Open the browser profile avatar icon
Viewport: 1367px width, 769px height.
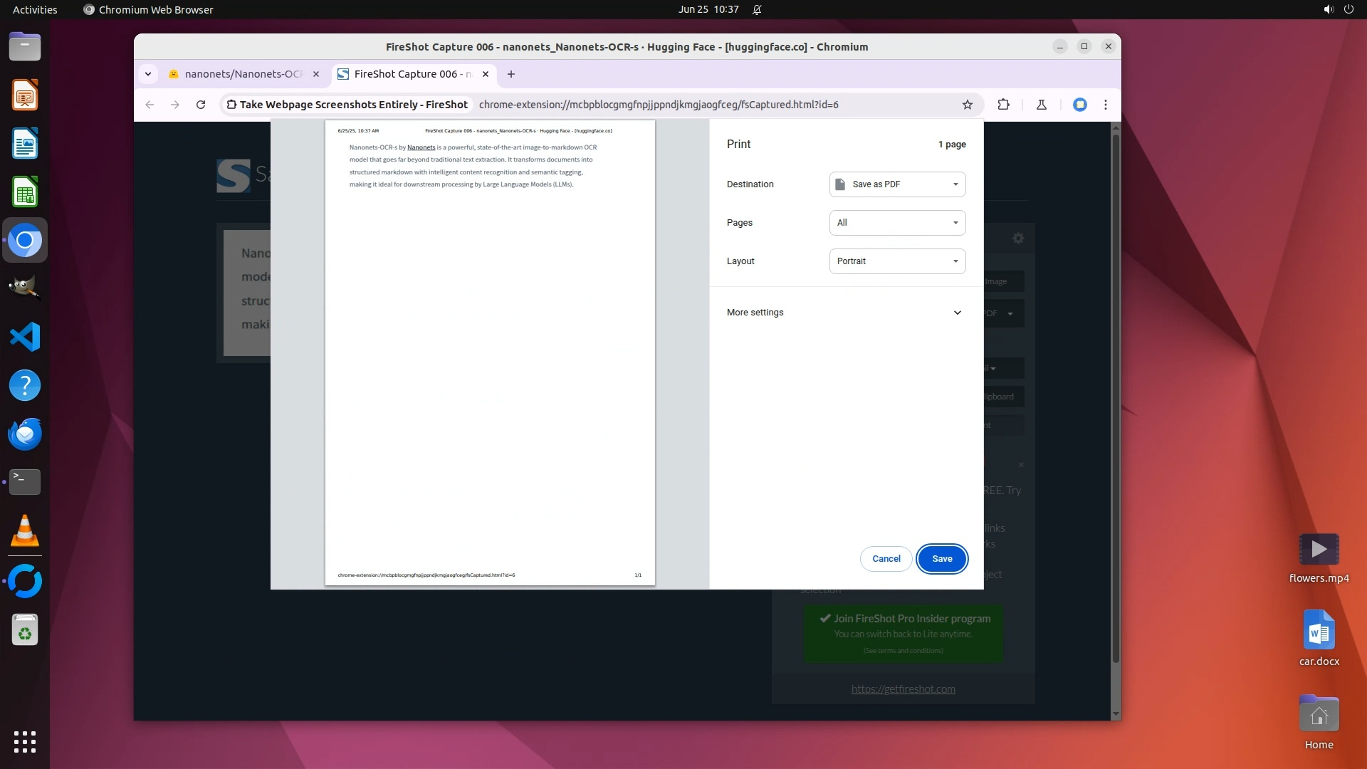(x=1079, y=105)
